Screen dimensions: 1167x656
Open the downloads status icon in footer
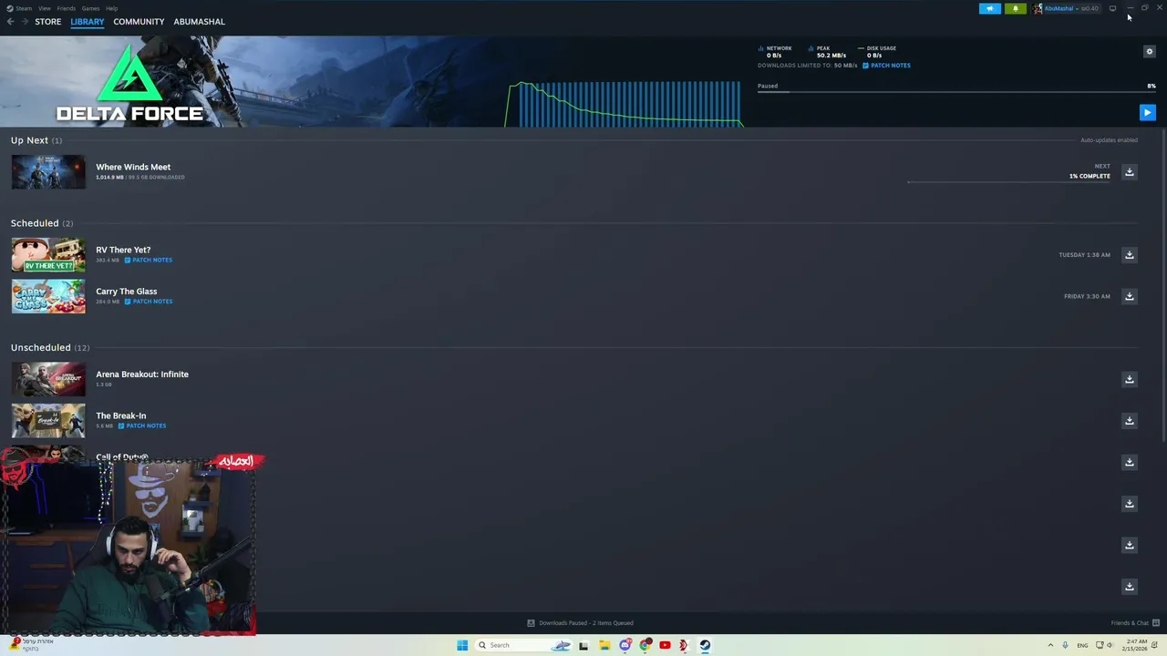pyautogui.click(x=531, y=623)
